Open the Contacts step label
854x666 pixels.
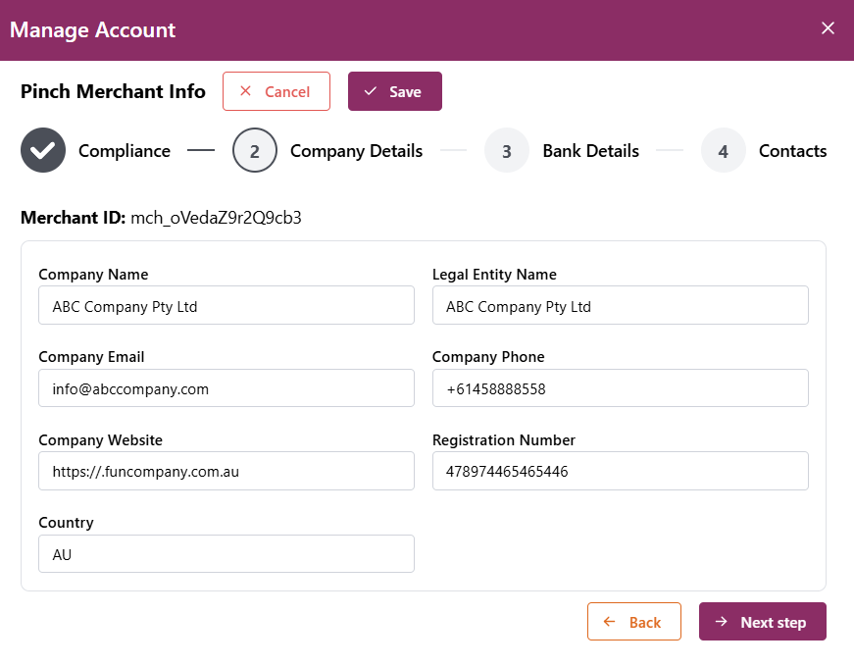[792, 151]
